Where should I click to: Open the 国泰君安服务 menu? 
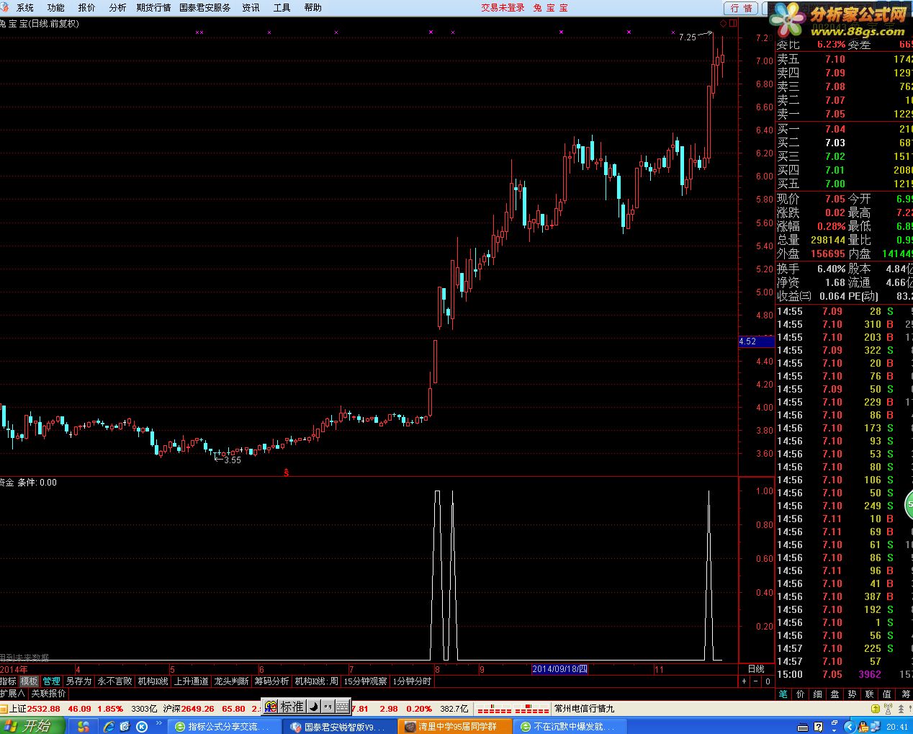(x=205, y=8)
